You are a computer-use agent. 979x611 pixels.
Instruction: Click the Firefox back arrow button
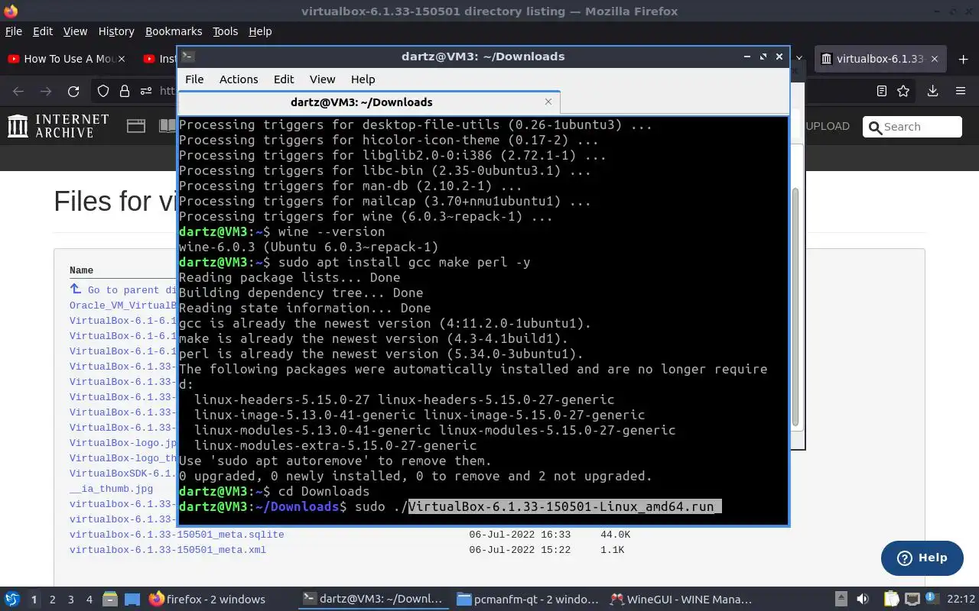(x=18, y=91)
